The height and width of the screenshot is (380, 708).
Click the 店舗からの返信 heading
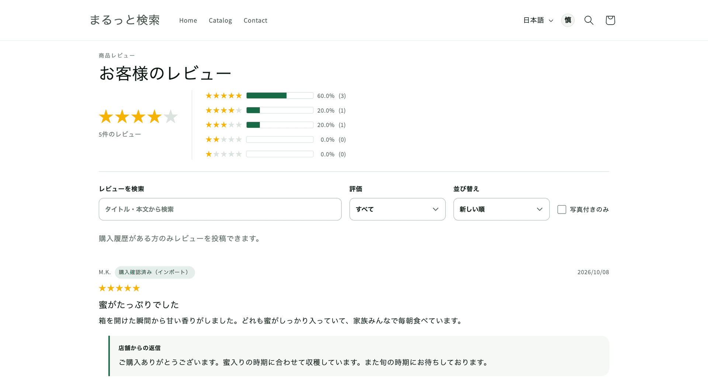139,348
